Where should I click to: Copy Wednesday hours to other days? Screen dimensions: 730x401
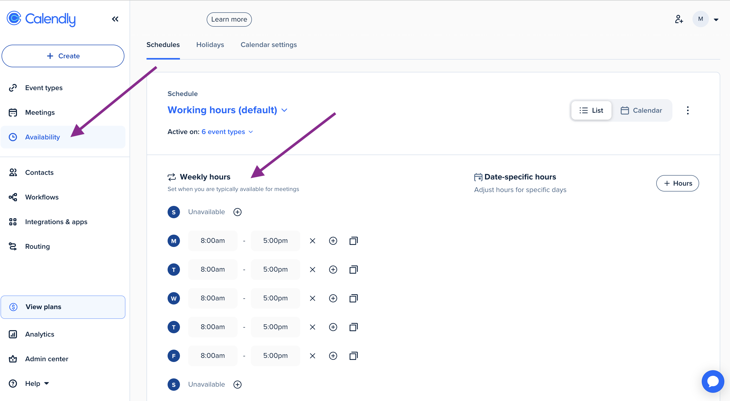click(353, 298)
